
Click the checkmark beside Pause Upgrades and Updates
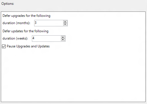coord(4,46)
